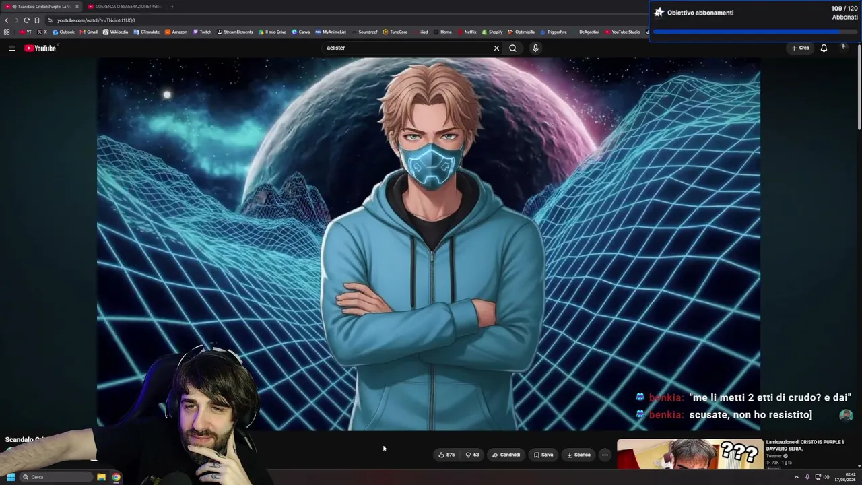Image resolution: width=862 pixels, height=485 pixels.
Task: Open the taskbar clock showing 02:42
Action: tap(846, 477)
